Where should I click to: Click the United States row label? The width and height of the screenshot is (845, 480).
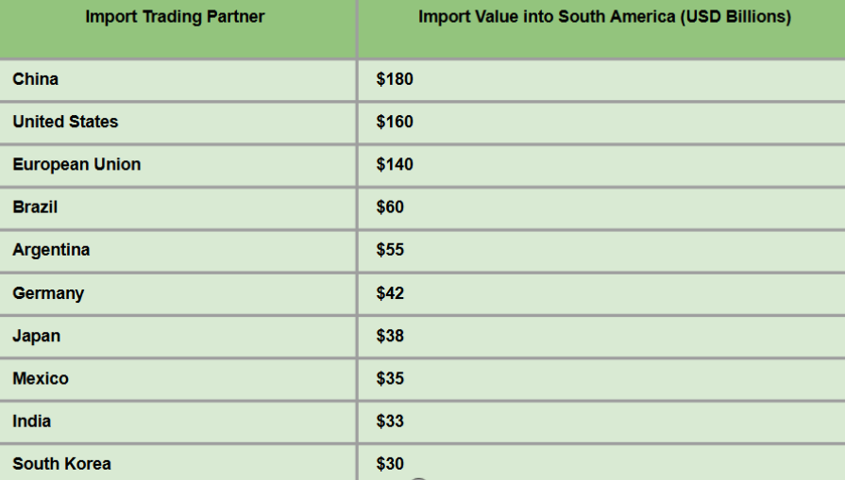tap(65, 122)
